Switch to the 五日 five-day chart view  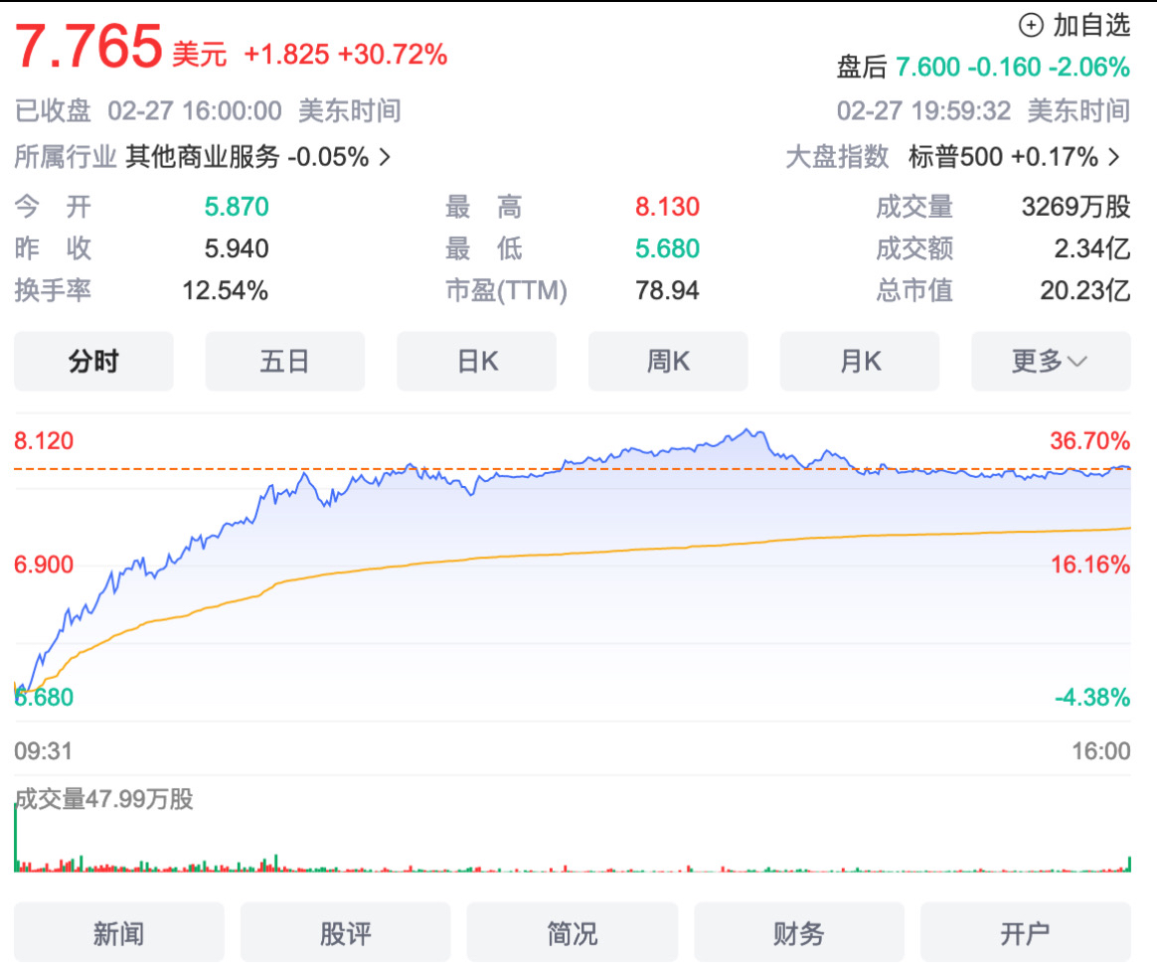pyautogui.click(x=285, y=361)
